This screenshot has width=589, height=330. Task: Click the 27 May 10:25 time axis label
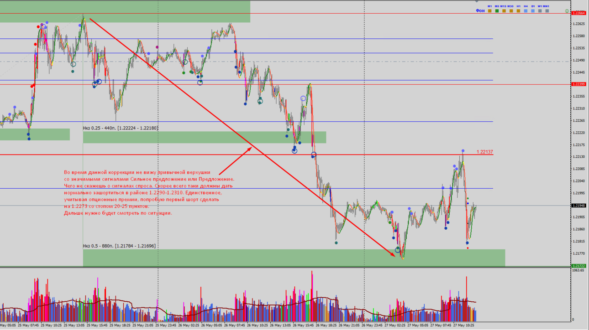[x=464, y=325]
